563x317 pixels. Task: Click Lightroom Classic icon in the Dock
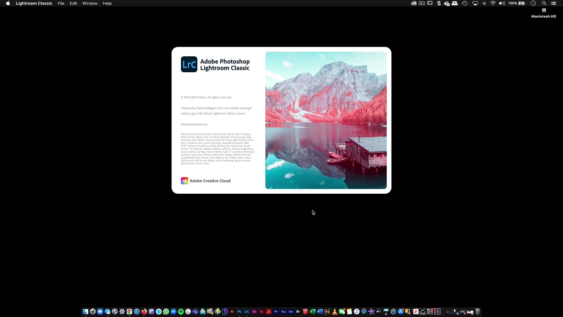(x=247, y=312)
